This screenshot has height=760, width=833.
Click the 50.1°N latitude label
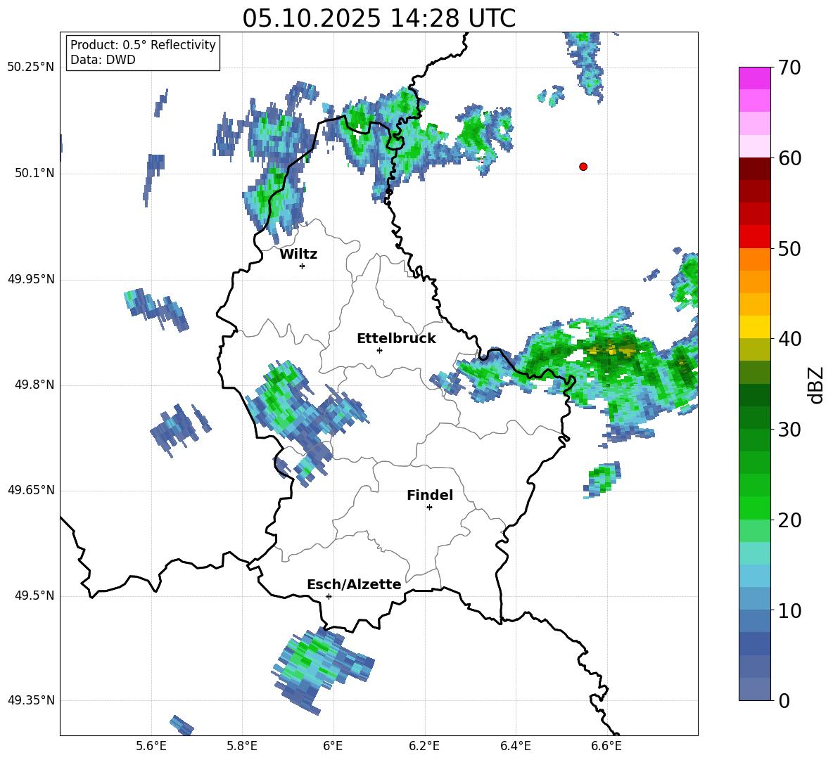coord(35,174)
